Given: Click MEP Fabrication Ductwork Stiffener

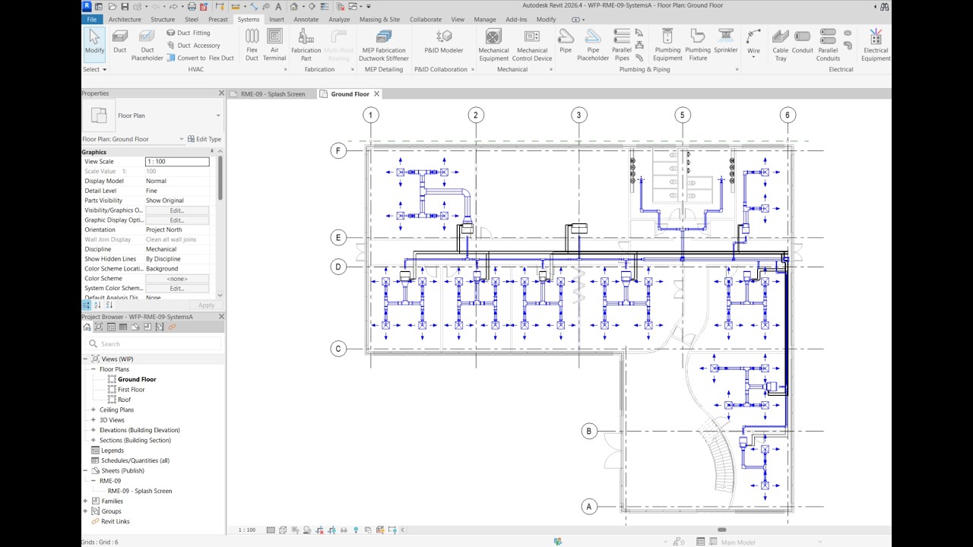Looking at the screenshot, I should 384,45.
